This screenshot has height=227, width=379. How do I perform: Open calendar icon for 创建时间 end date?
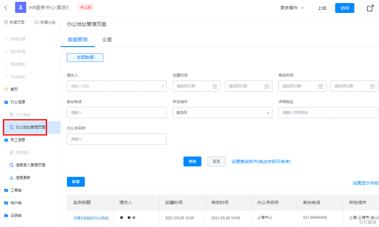point(267,86)
